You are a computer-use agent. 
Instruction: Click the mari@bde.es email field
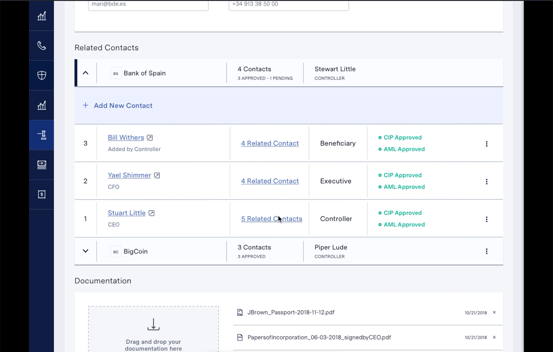[x=148, y=5]
